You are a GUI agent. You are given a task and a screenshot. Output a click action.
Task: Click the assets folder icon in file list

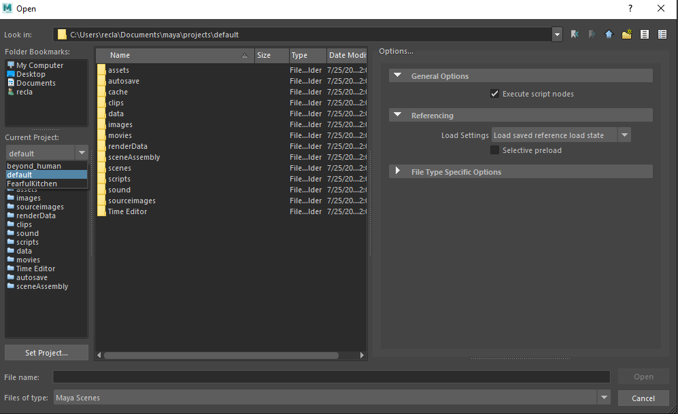(101, 70)
